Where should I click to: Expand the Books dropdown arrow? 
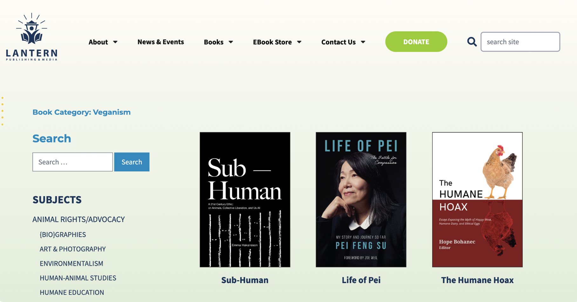coord(231,42)
